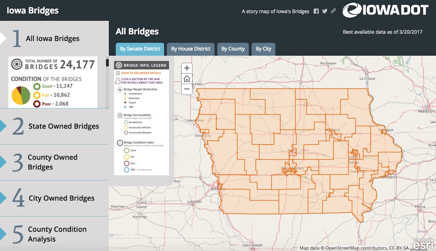436x251 pixels.
Task: Expand section 2 State Owned Bridges
Action: [54, 126]
